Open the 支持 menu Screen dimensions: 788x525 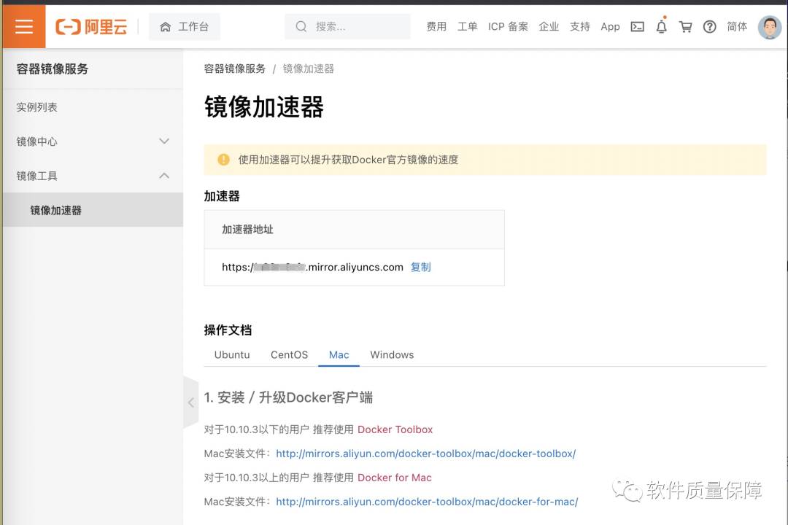click(x=580, y=27)
